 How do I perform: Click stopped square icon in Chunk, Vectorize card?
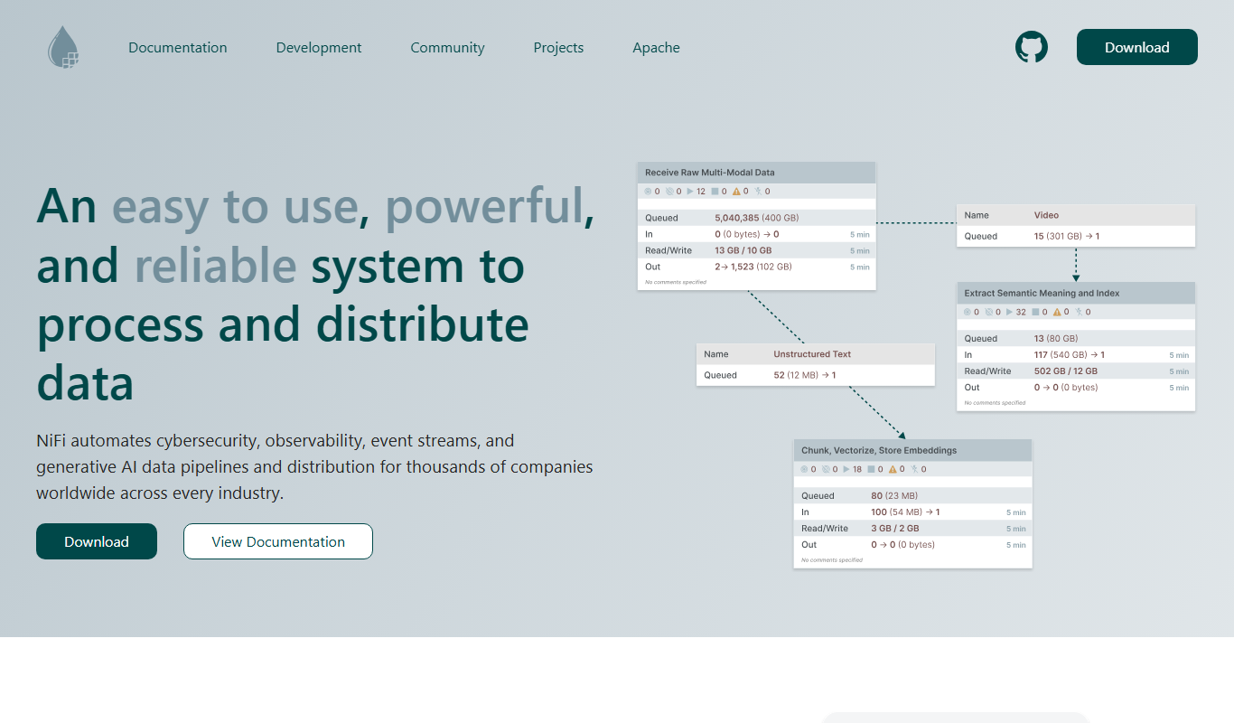click(870, 470)
